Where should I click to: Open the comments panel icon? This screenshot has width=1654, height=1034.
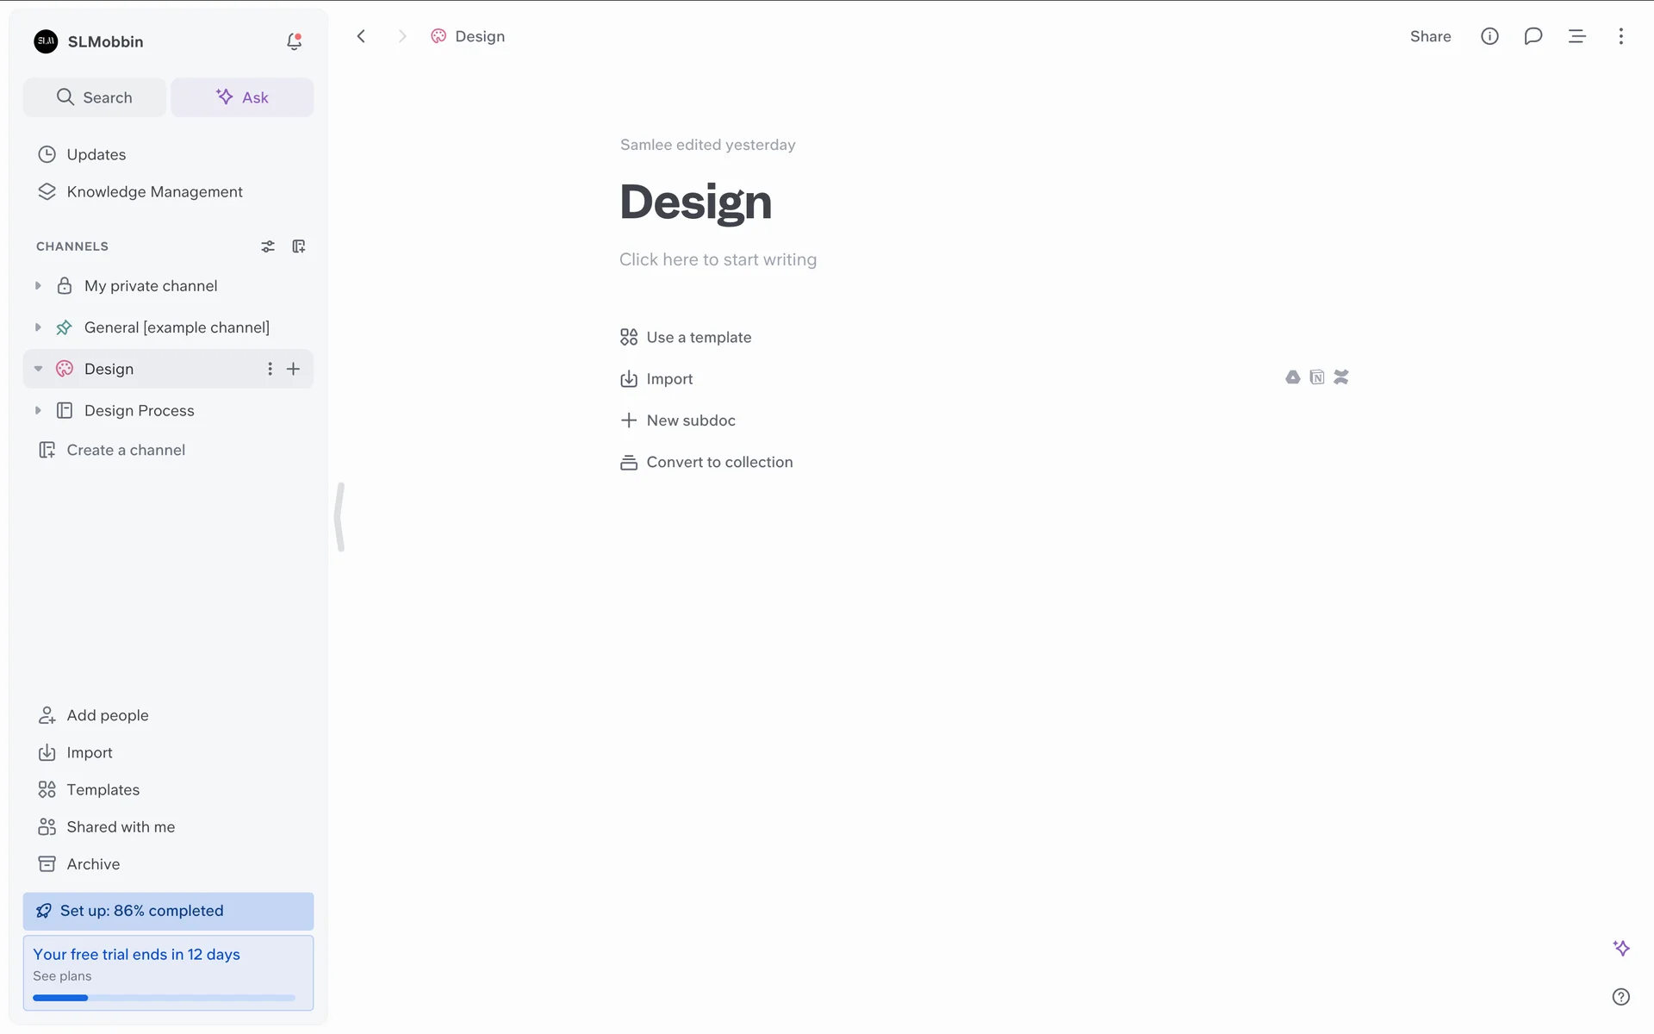[1533, 36]
